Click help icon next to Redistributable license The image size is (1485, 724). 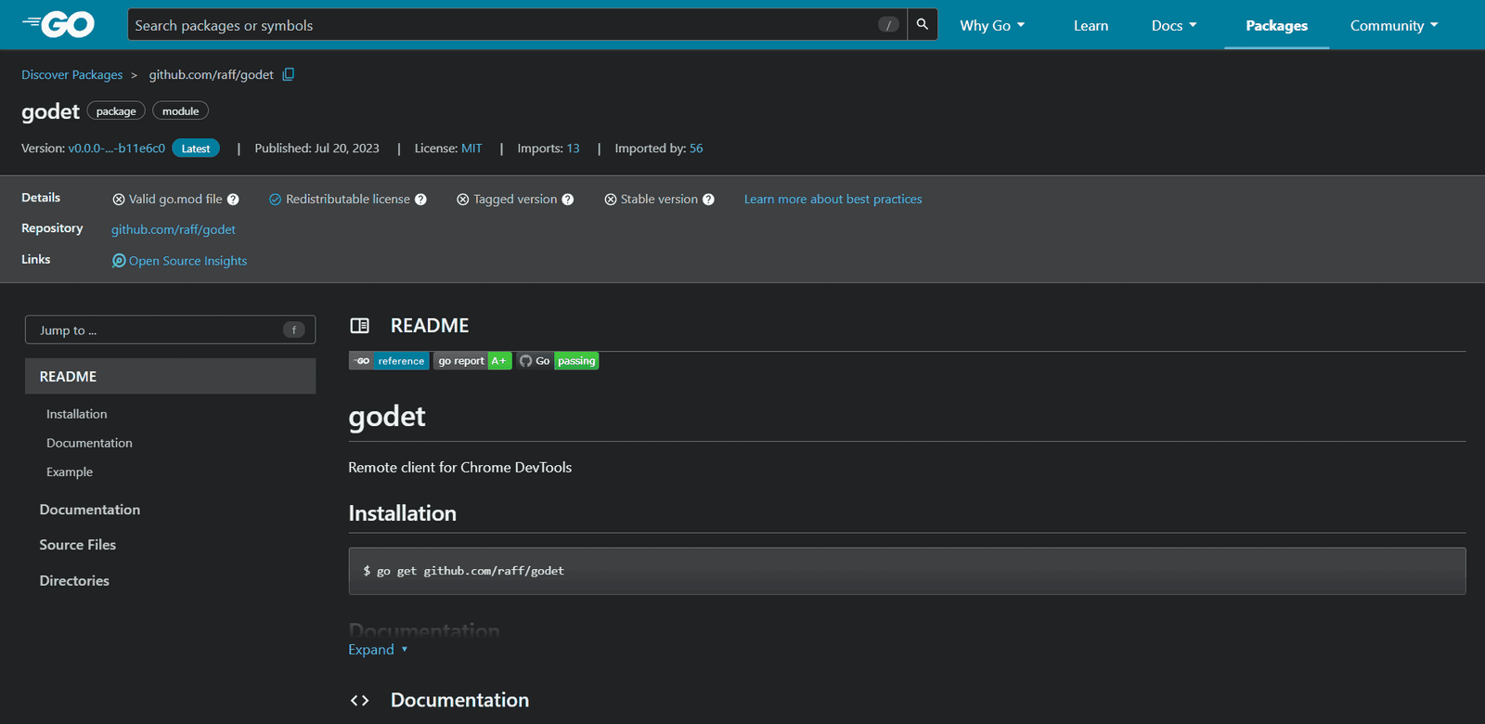coord(420,200)
